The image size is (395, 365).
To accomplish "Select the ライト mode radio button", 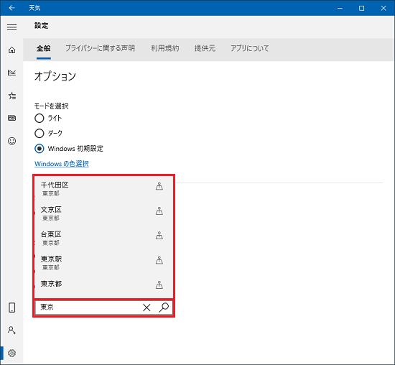I will pyautogui.click(x=39, y=118).
